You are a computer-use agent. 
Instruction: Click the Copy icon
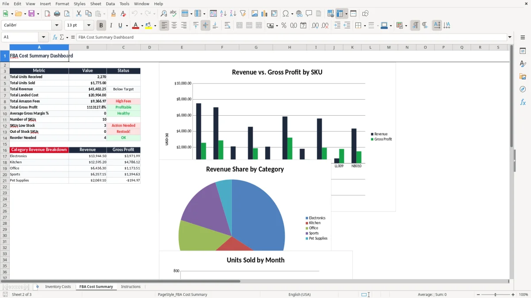click(x=88, y=14)
